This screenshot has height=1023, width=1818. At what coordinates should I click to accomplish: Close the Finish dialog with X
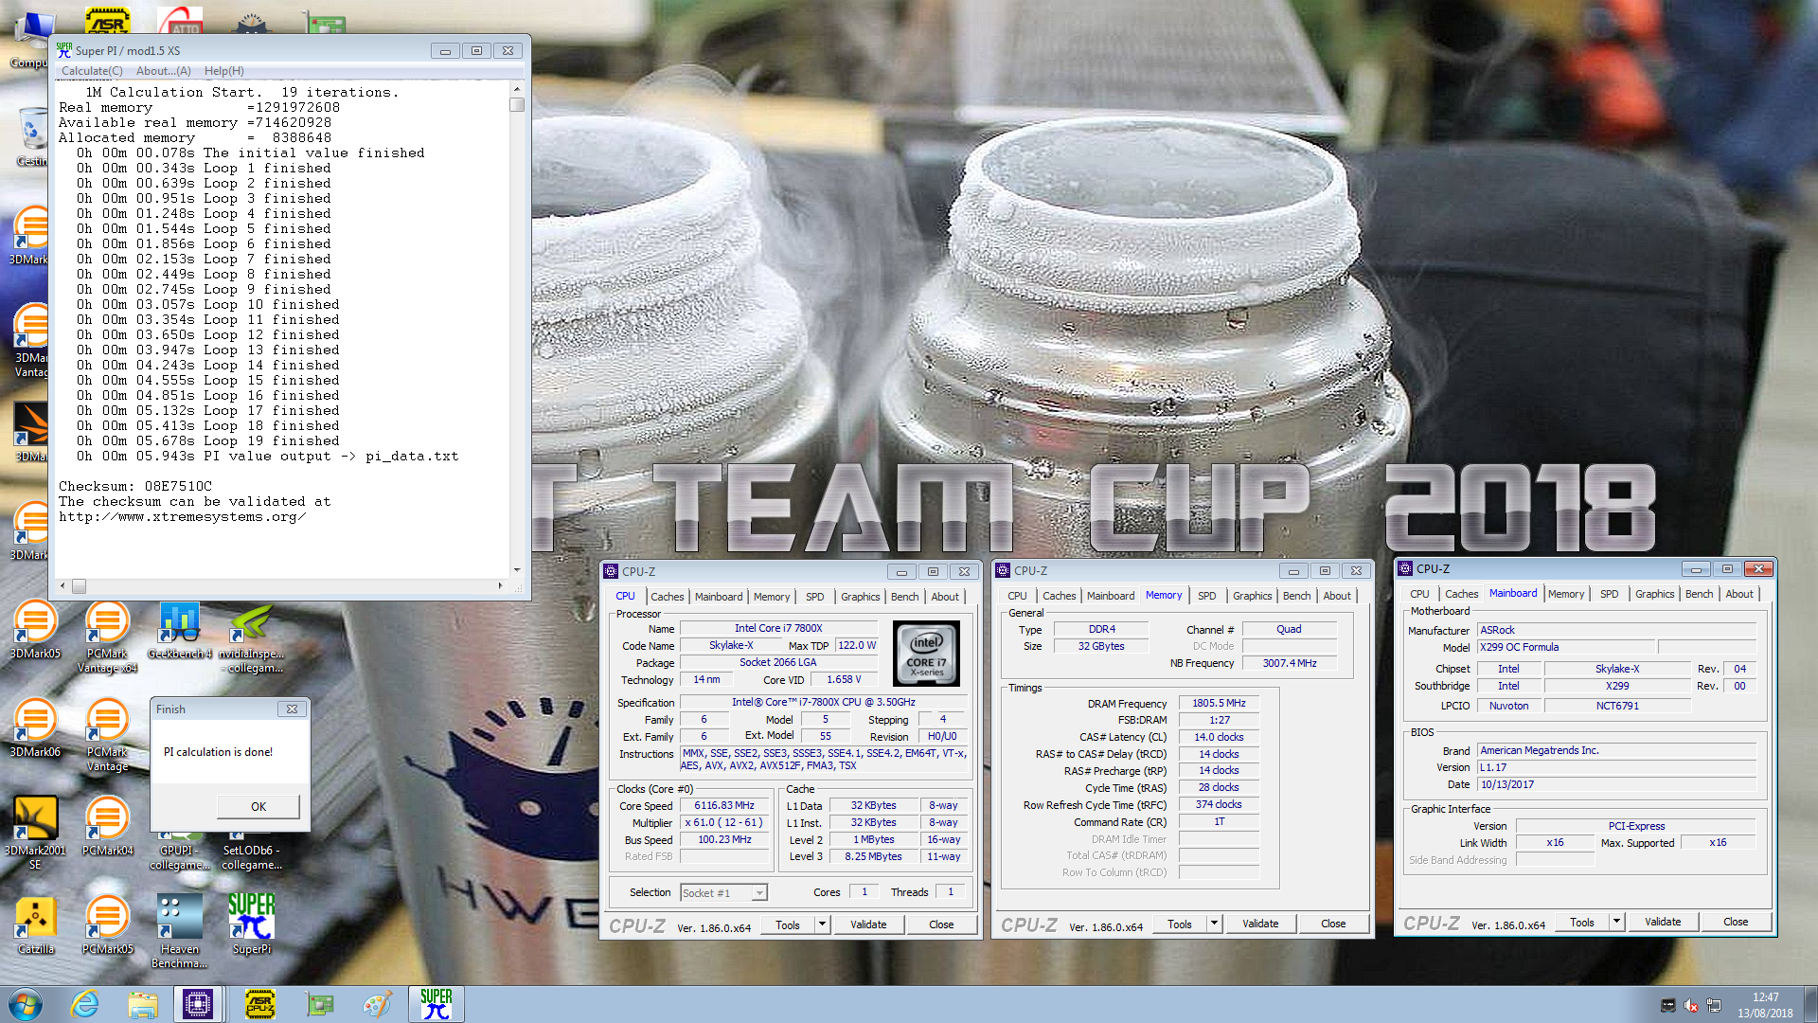[292, 709]
